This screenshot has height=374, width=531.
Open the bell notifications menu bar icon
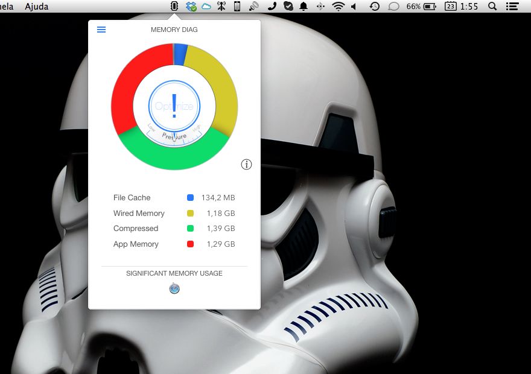click(x=304, y=6)
